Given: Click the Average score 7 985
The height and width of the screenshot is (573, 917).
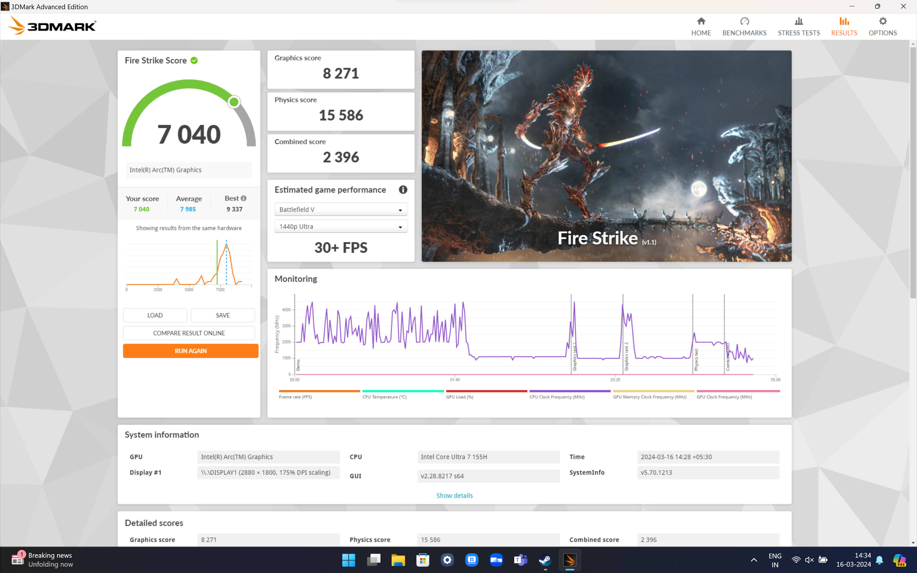Looking at the screenshot, I should pos(188,209).
